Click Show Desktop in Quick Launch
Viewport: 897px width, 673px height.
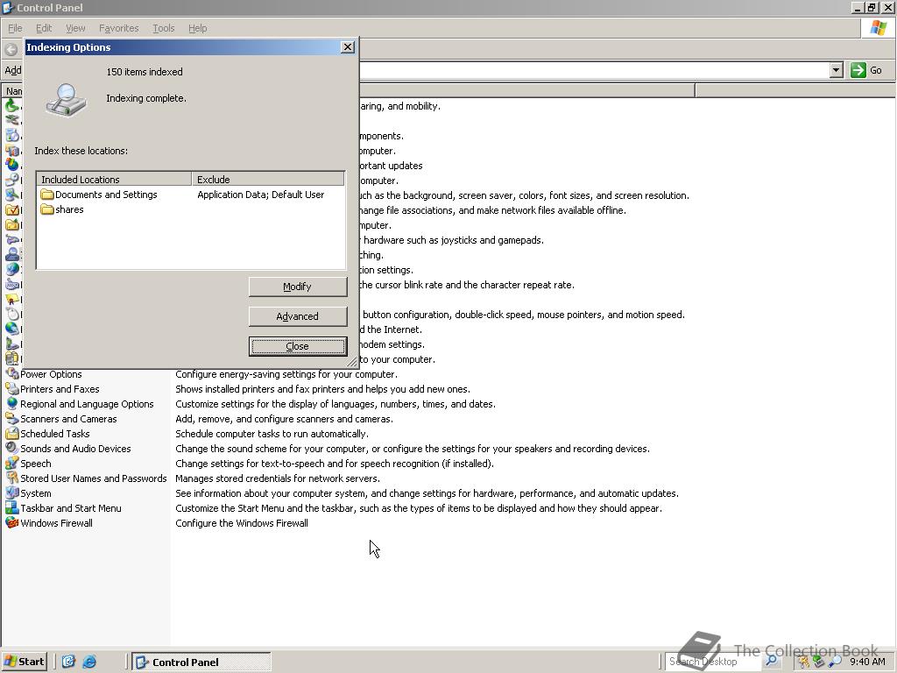pyautogui.click(x=68, y=662)
